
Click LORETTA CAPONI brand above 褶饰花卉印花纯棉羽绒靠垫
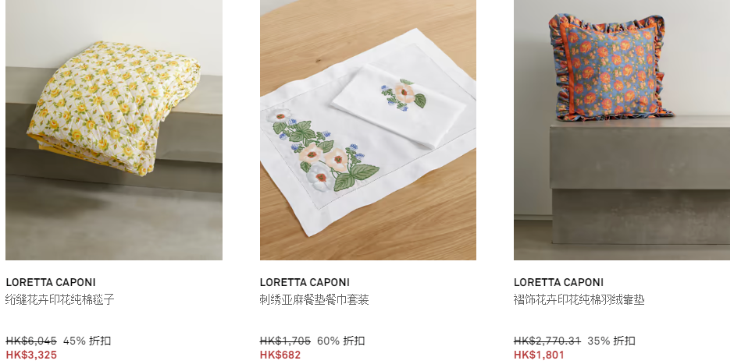[x=558, y=282]
